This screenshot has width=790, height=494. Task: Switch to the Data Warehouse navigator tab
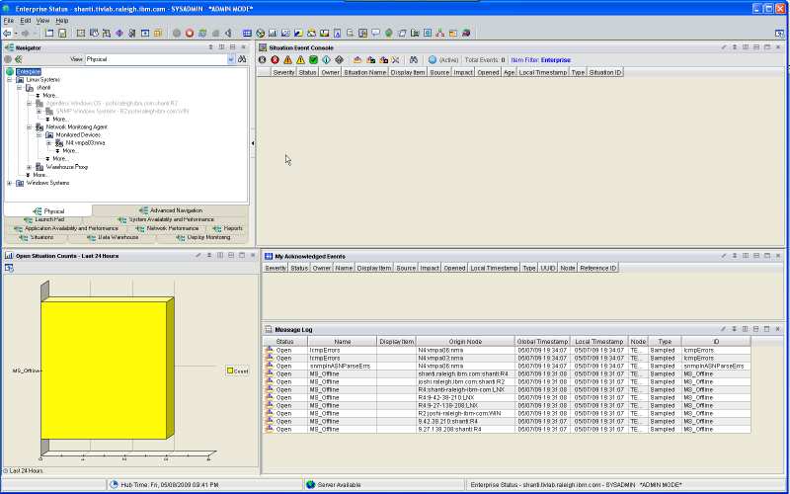[x=113, y=237]
